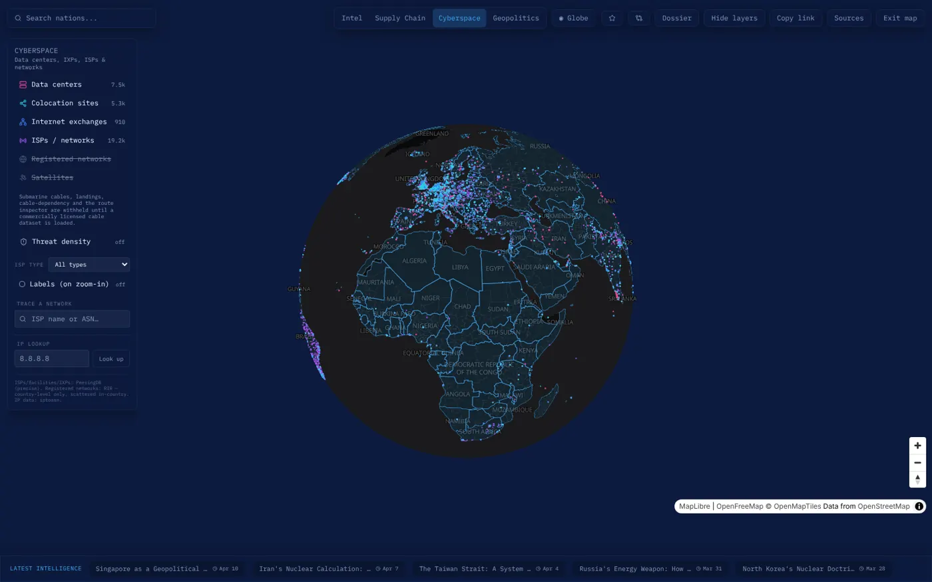Click the Data centers server icon
The image size is (932, 582).
(23, 84)
